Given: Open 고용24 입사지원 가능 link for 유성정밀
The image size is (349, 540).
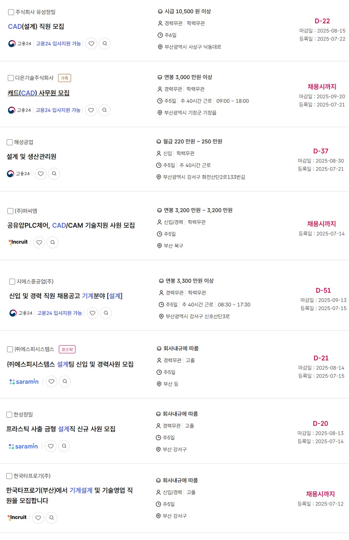Looking at the screenshot, I should [x=58, y=44].
